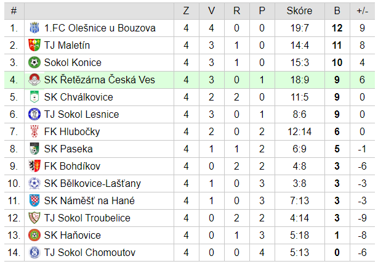Click the SK Náměšť na Hané checkered crest

(34, 200)
